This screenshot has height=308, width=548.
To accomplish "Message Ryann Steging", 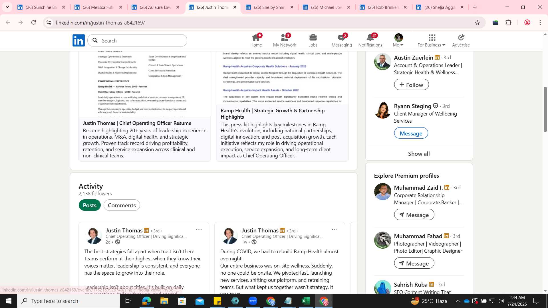I will click(x=411, y=133).
